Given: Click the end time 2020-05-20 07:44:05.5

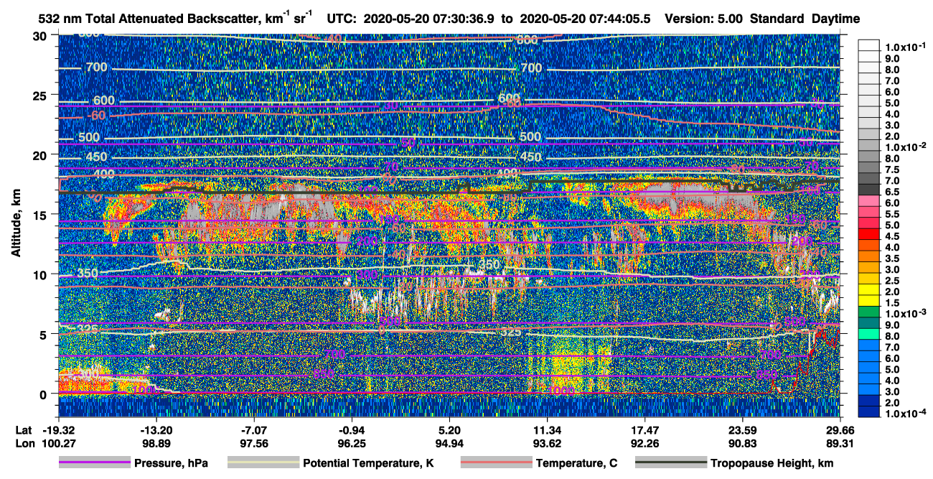Looking at the screenshot, I should click(585, 19).
